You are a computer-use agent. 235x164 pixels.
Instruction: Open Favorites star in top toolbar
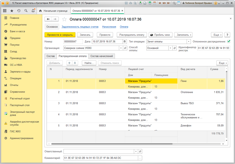12,11
